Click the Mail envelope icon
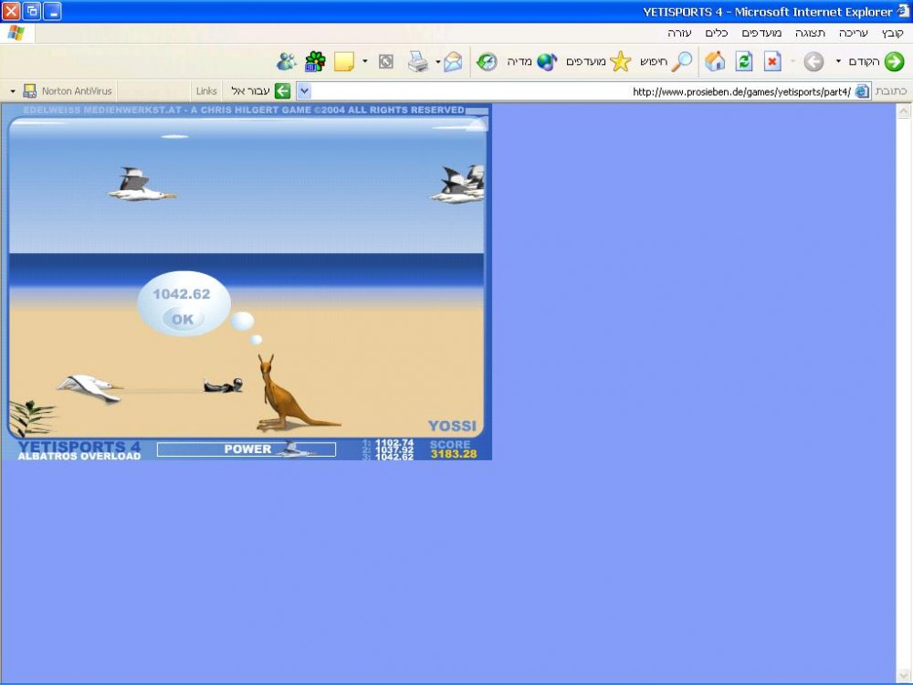 point(453,61)
